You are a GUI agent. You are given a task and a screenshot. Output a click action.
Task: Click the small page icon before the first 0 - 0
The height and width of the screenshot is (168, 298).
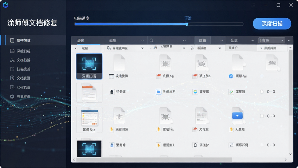pos(262,92)
